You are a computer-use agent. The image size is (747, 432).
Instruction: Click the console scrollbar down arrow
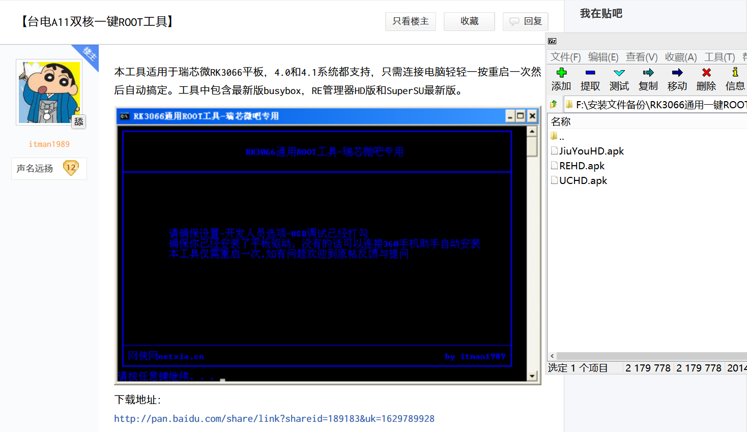click(532, 376)
